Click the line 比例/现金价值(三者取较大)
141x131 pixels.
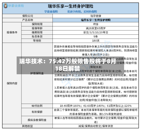(x=96, y=100)
